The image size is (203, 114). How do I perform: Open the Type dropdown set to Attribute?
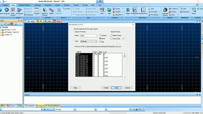[88, 41]
